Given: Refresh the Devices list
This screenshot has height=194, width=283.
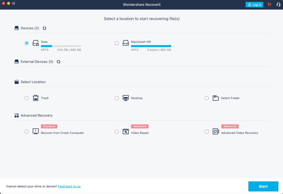Looking at the screenshot, I should click(x=44, y=28).
